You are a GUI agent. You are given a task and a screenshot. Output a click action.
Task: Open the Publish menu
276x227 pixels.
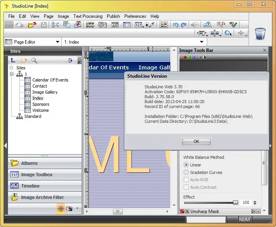113,16
